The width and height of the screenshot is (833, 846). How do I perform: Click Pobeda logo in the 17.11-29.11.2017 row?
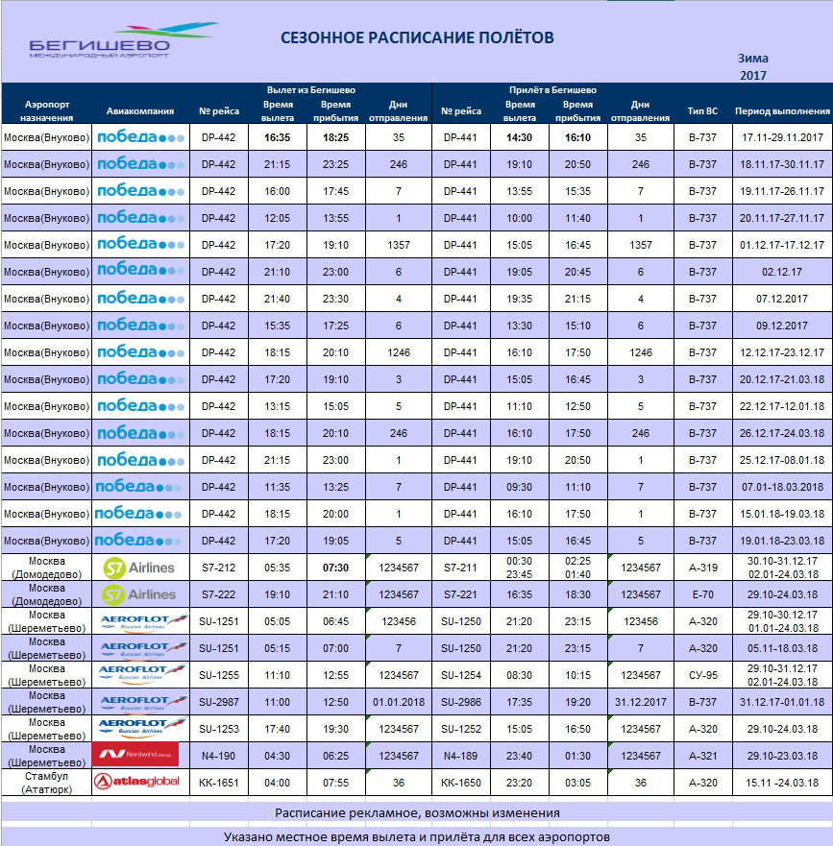click(x=141, y=137)
